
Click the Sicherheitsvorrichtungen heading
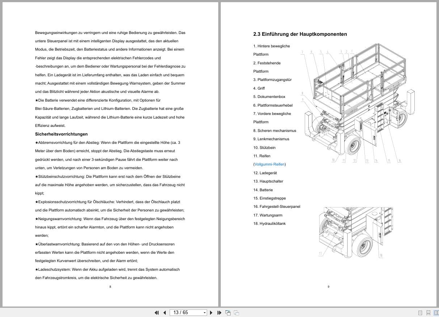[x=61, y=134]
